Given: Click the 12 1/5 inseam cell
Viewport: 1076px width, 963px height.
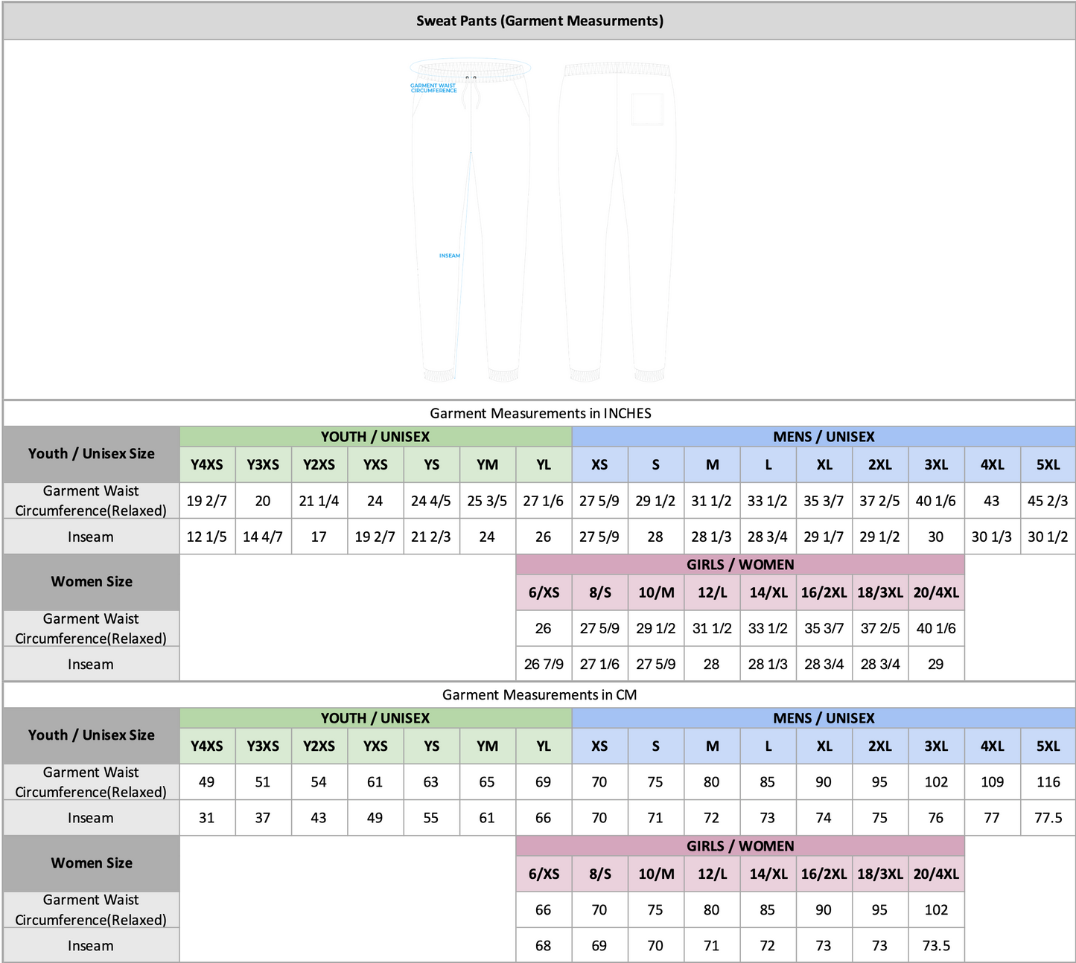Looking at the screenshot, I should (x=207, y=537).
